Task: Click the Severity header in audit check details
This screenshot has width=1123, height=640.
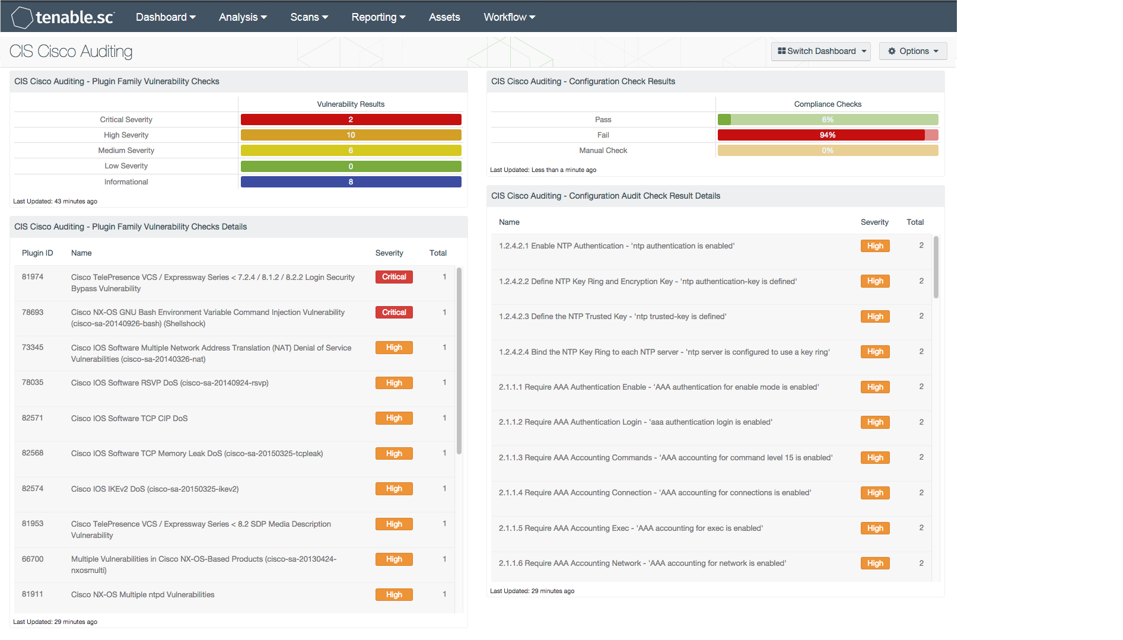Action: [874, 222]
